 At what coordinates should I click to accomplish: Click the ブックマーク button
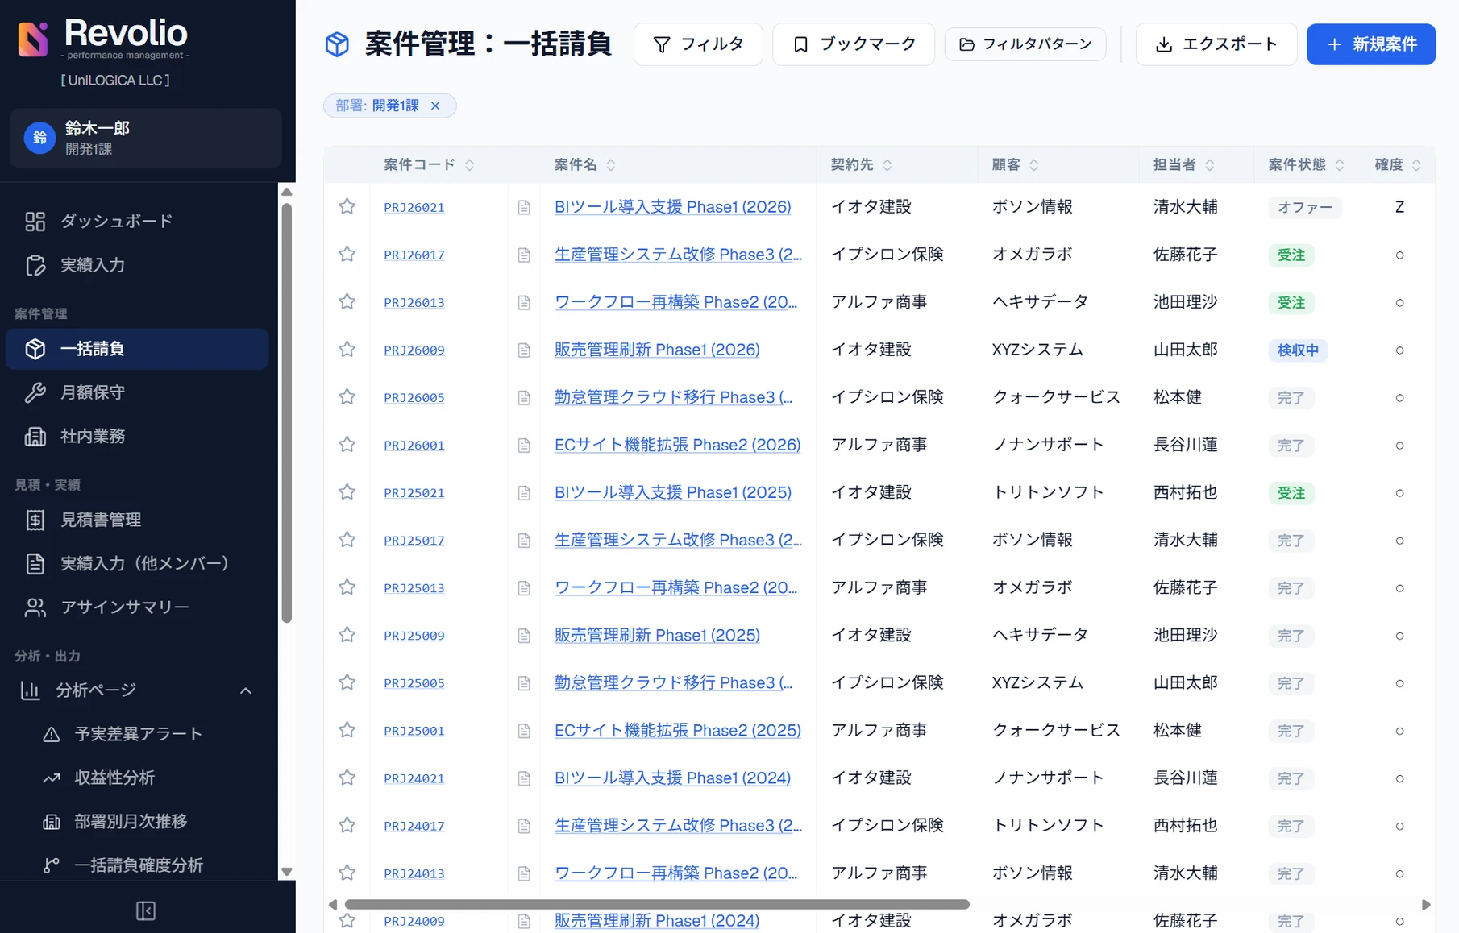[x=854, y=44]
